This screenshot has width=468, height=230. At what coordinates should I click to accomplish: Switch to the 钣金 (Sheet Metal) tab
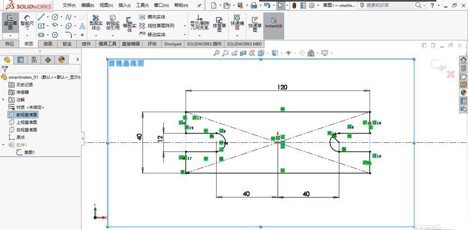point(67,44)
